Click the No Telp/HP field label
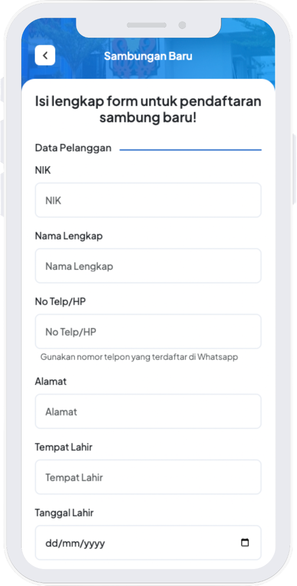This screenshot has width=297, height=586. (60, 302)
